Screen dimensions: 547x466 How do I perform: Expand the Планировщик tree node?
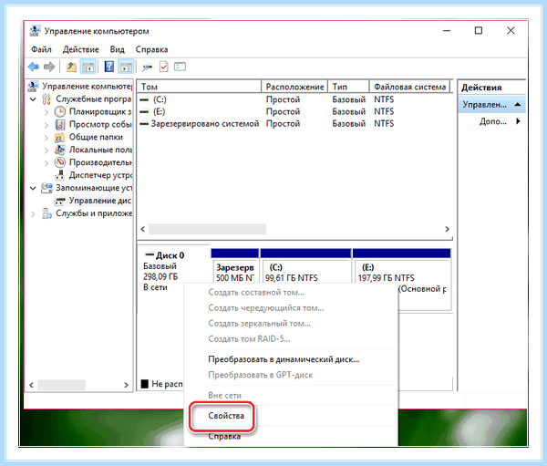click(46, 112)
